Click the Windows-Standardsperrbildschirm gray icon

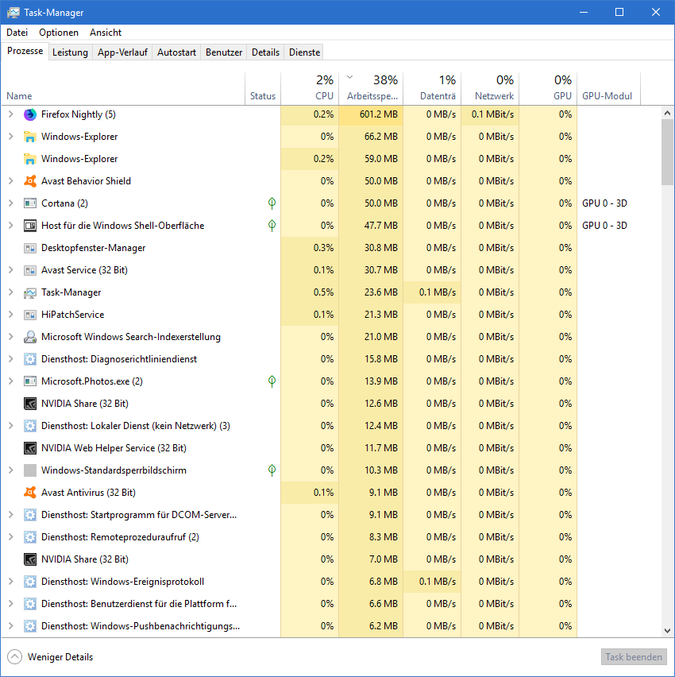click(30, 470)
